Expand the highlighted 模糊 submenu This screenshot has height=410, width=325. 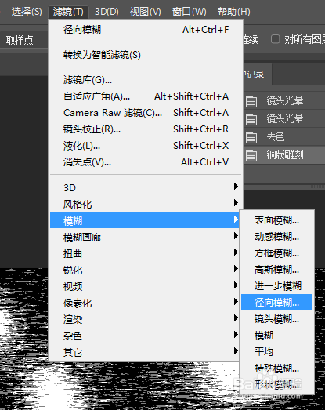144,220
